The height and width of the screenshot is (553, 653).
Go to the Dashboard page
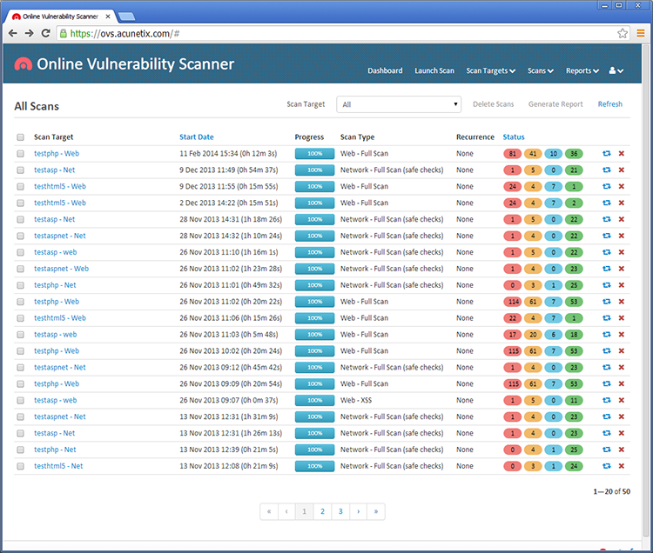pyautogui.click(x=385, y=70)
